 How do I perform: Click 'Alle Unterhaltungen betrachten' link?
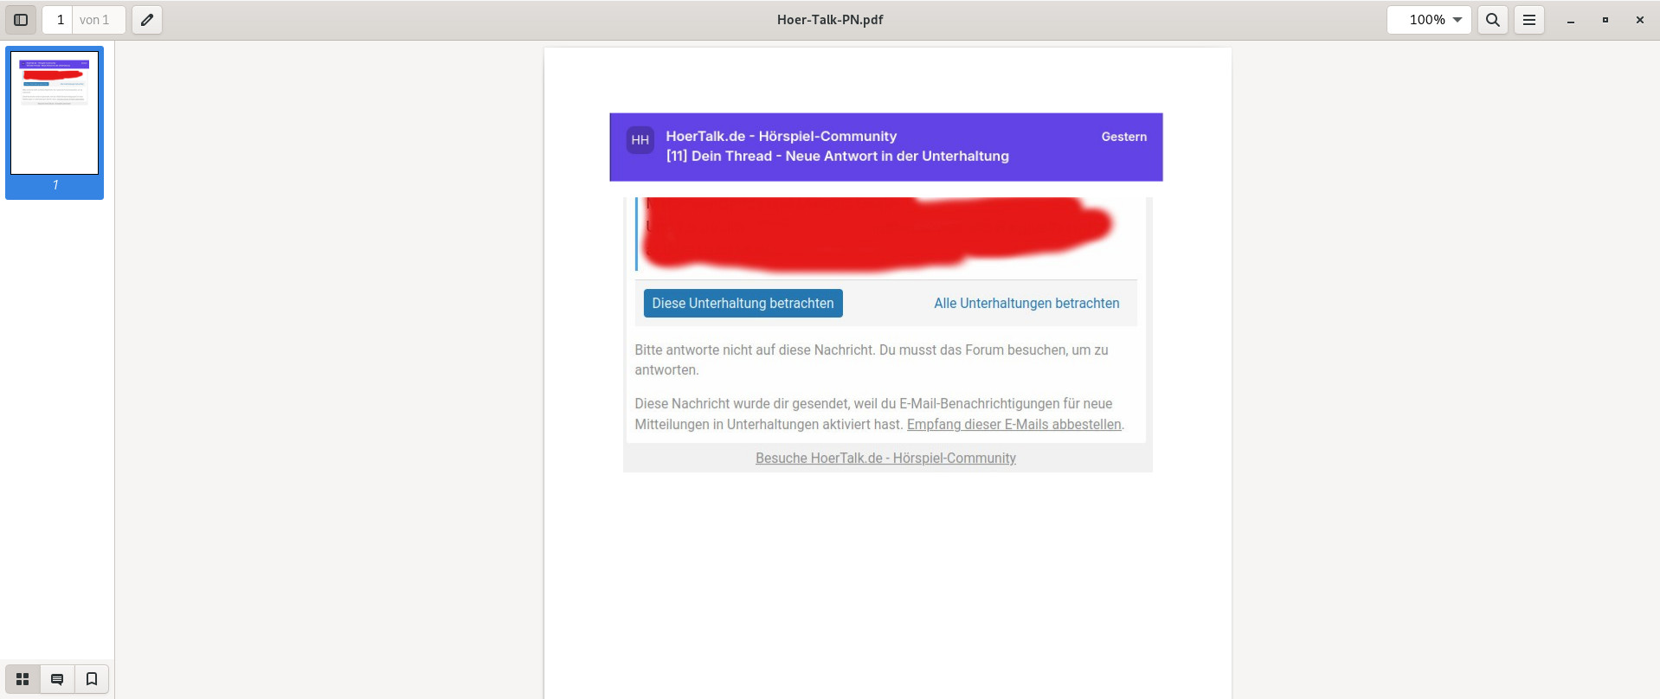coord(1026,304)
